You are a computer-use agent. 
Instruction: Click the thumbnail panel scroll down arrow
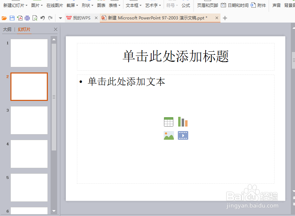click(54, 211)
